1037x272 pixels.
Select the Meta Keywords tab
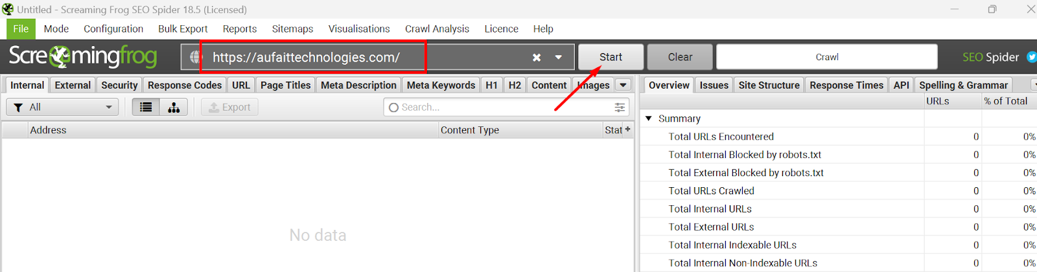441,85
